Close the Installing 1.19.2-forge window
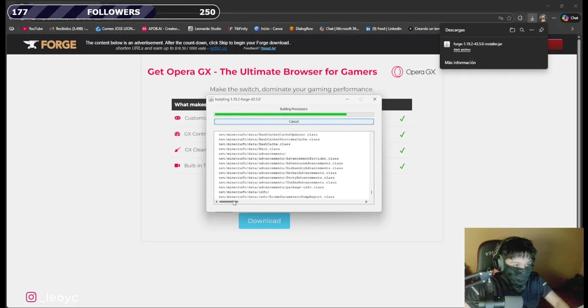588x308 pixels. 374,99
